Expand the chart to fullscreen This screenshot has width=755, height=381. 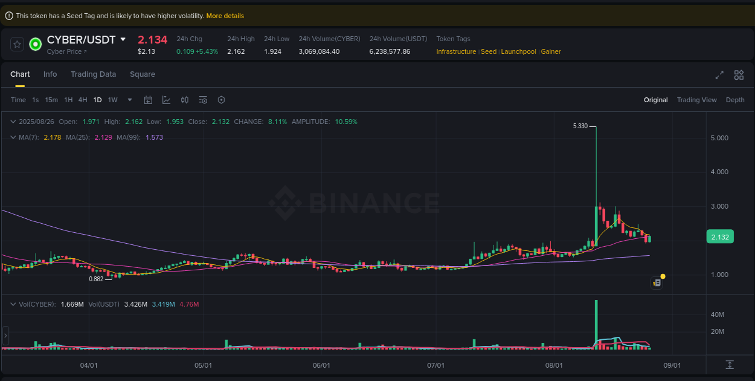point(719,75)
